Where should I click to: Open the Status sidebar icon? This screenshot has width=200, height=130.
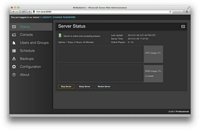[14, 27]
